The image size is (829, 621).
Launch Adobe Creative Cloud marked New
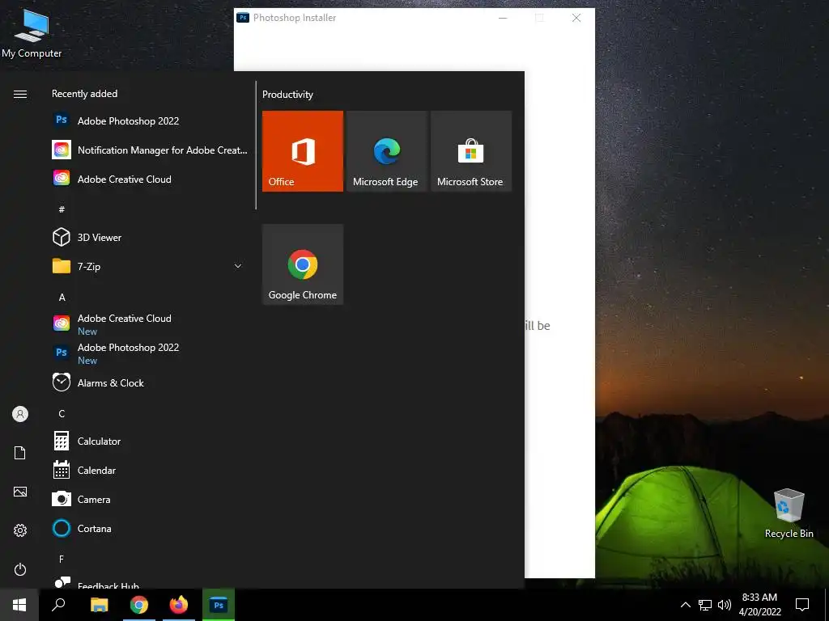point(151,323)
